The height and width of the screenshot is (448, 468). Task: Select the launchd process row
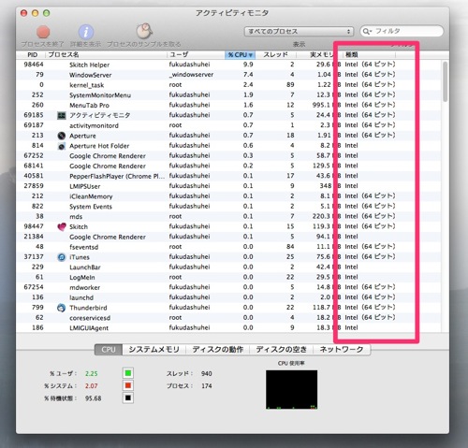click(x=228, y=297)
